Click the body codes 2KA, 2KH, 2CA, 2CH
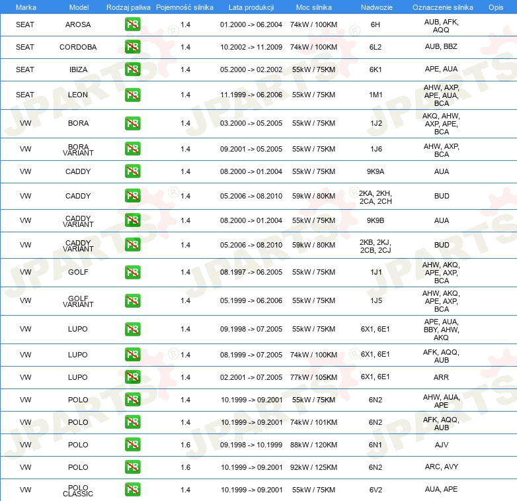 [376, 197]
